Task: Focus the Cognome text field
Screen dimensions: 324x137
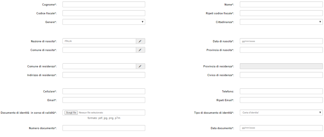Action: click(x=104, y=4)
